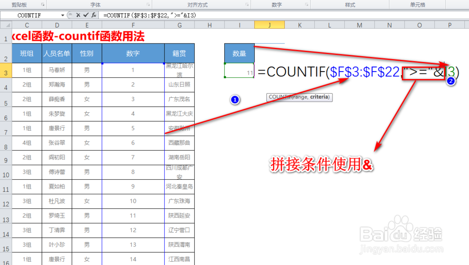Screen dimensions: 469x265
Task: Click the blue 数量 header cell
Action: pyautogui.click(x=239, y=53)
